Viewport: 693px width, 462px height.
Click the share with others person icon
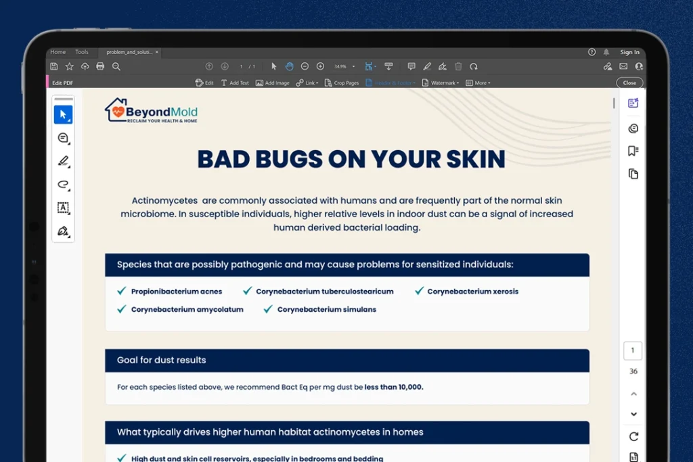(x=639, y=66)
